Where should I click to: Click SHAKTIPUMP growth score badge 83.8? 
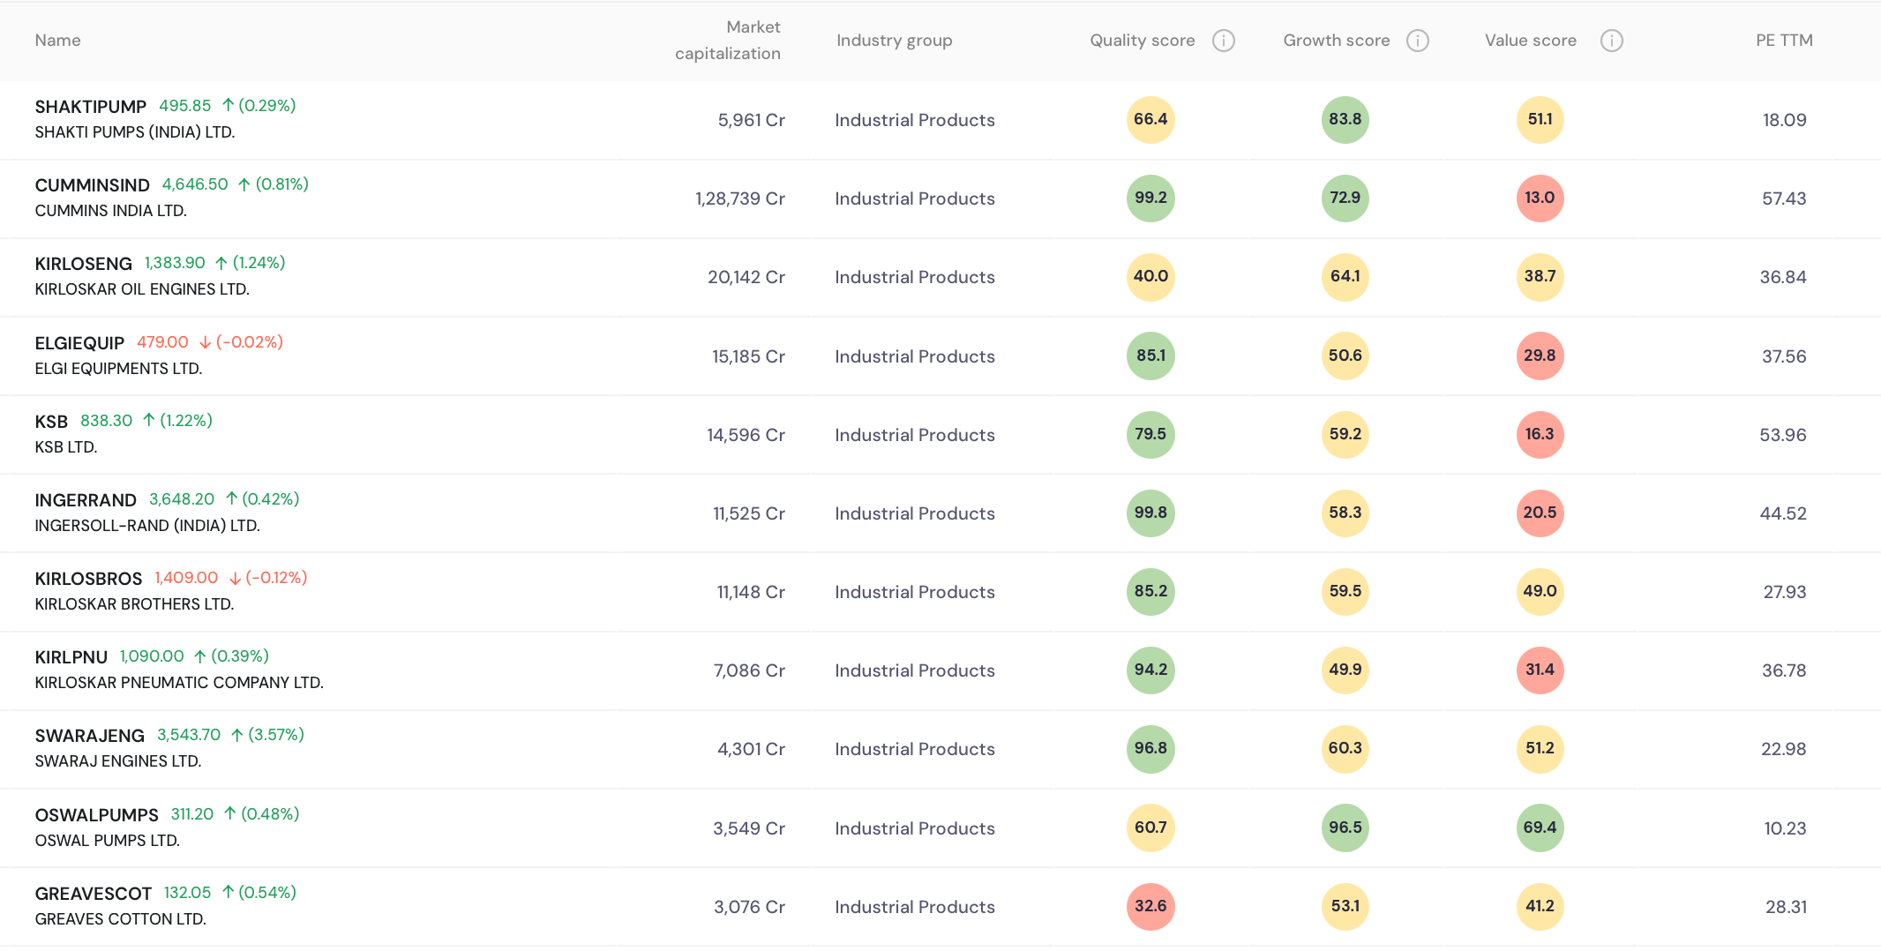pos(1345,119)
